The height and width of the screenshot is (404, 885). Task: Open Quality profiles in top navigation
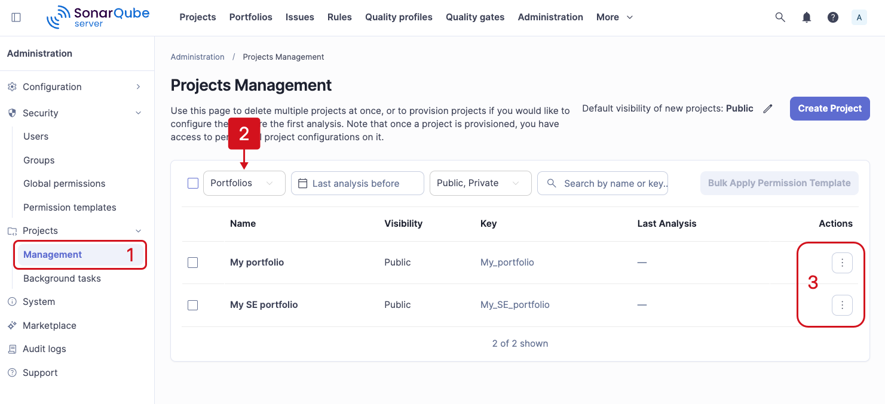399,17
